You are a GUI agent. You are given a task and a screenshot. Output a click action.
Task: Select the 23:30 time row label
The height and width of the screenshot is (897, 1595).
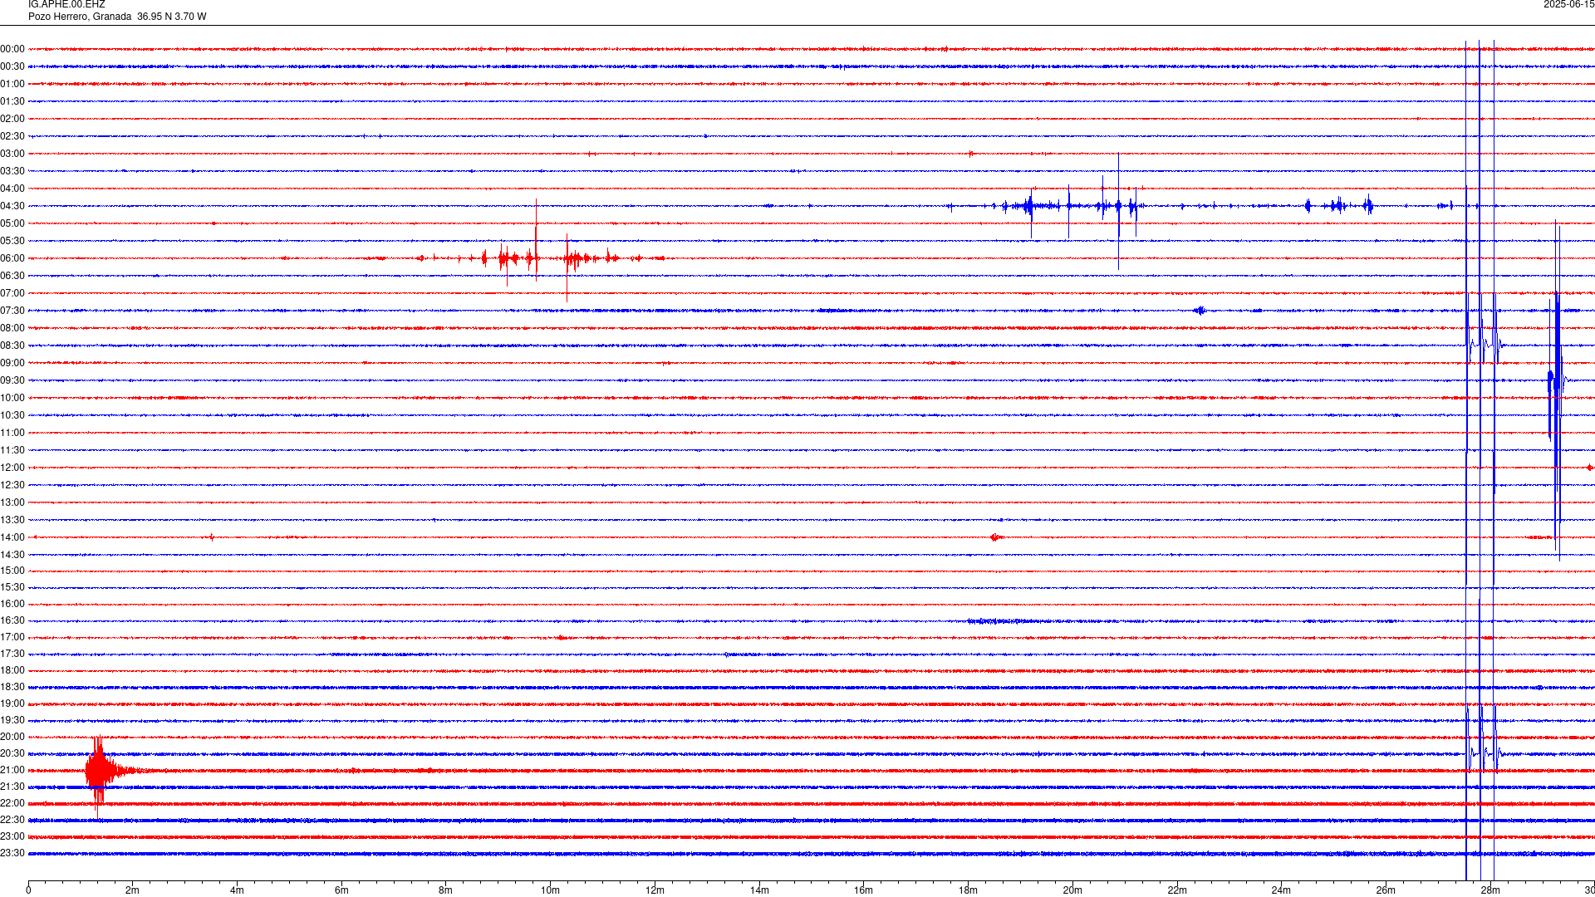[12, 854]
